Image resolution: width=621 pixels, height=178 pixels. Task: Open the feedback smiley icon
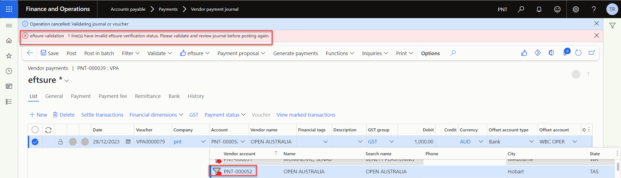(557, 9)
